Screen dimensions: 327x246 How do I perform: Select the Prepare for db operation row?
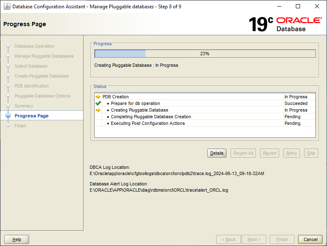click(x=205, y=103)
